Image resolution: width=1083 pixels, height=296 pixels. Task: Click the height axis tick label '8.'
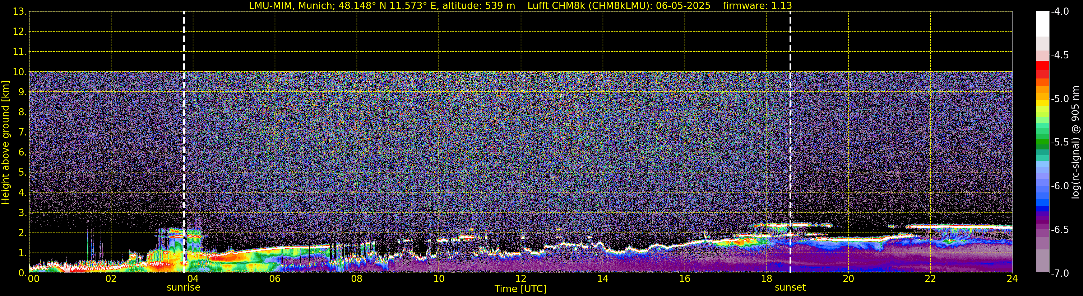point(22,113)
